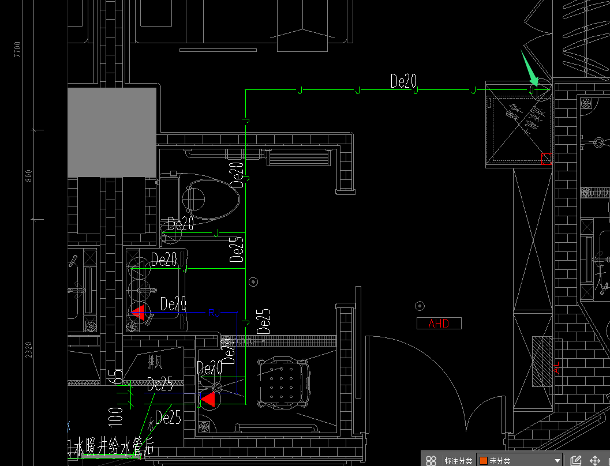
Task: Select the red AHD box in the drawing
Action: (x=439, y=324)
